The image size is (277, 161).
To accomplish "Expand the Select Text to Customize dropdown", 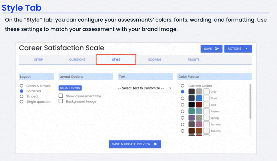I will pos(145,88).
